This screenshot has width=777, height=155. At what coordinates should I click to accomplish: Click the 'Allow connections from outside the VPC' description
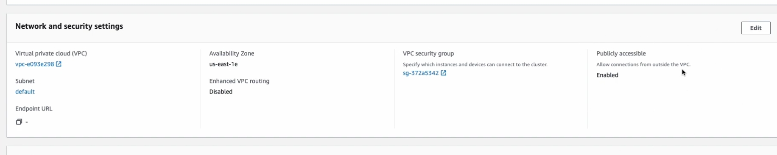pyautogui.click(x=643, y=65)
